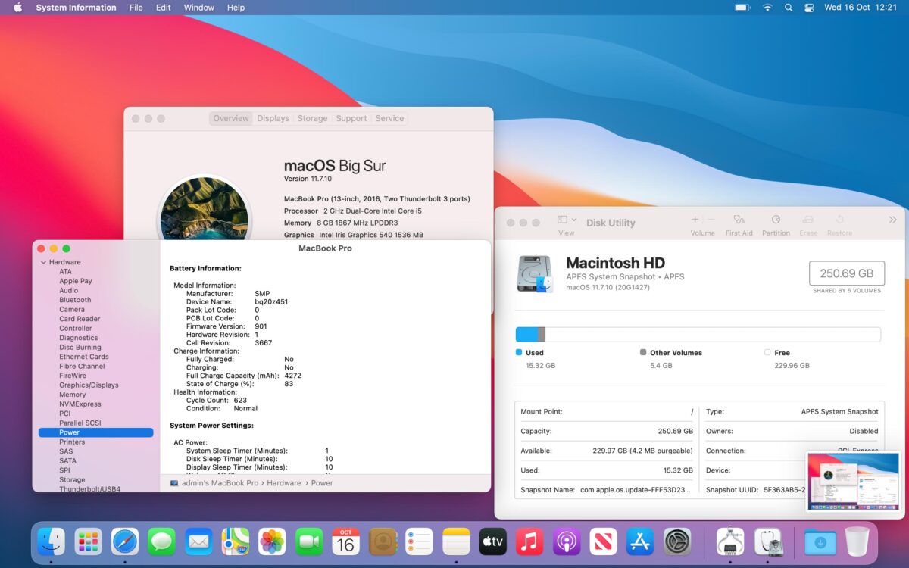The width and height of the screenshot is (909, 568).
Task: Switch to Service tab in About This Mac
Action: click(389, 118)
